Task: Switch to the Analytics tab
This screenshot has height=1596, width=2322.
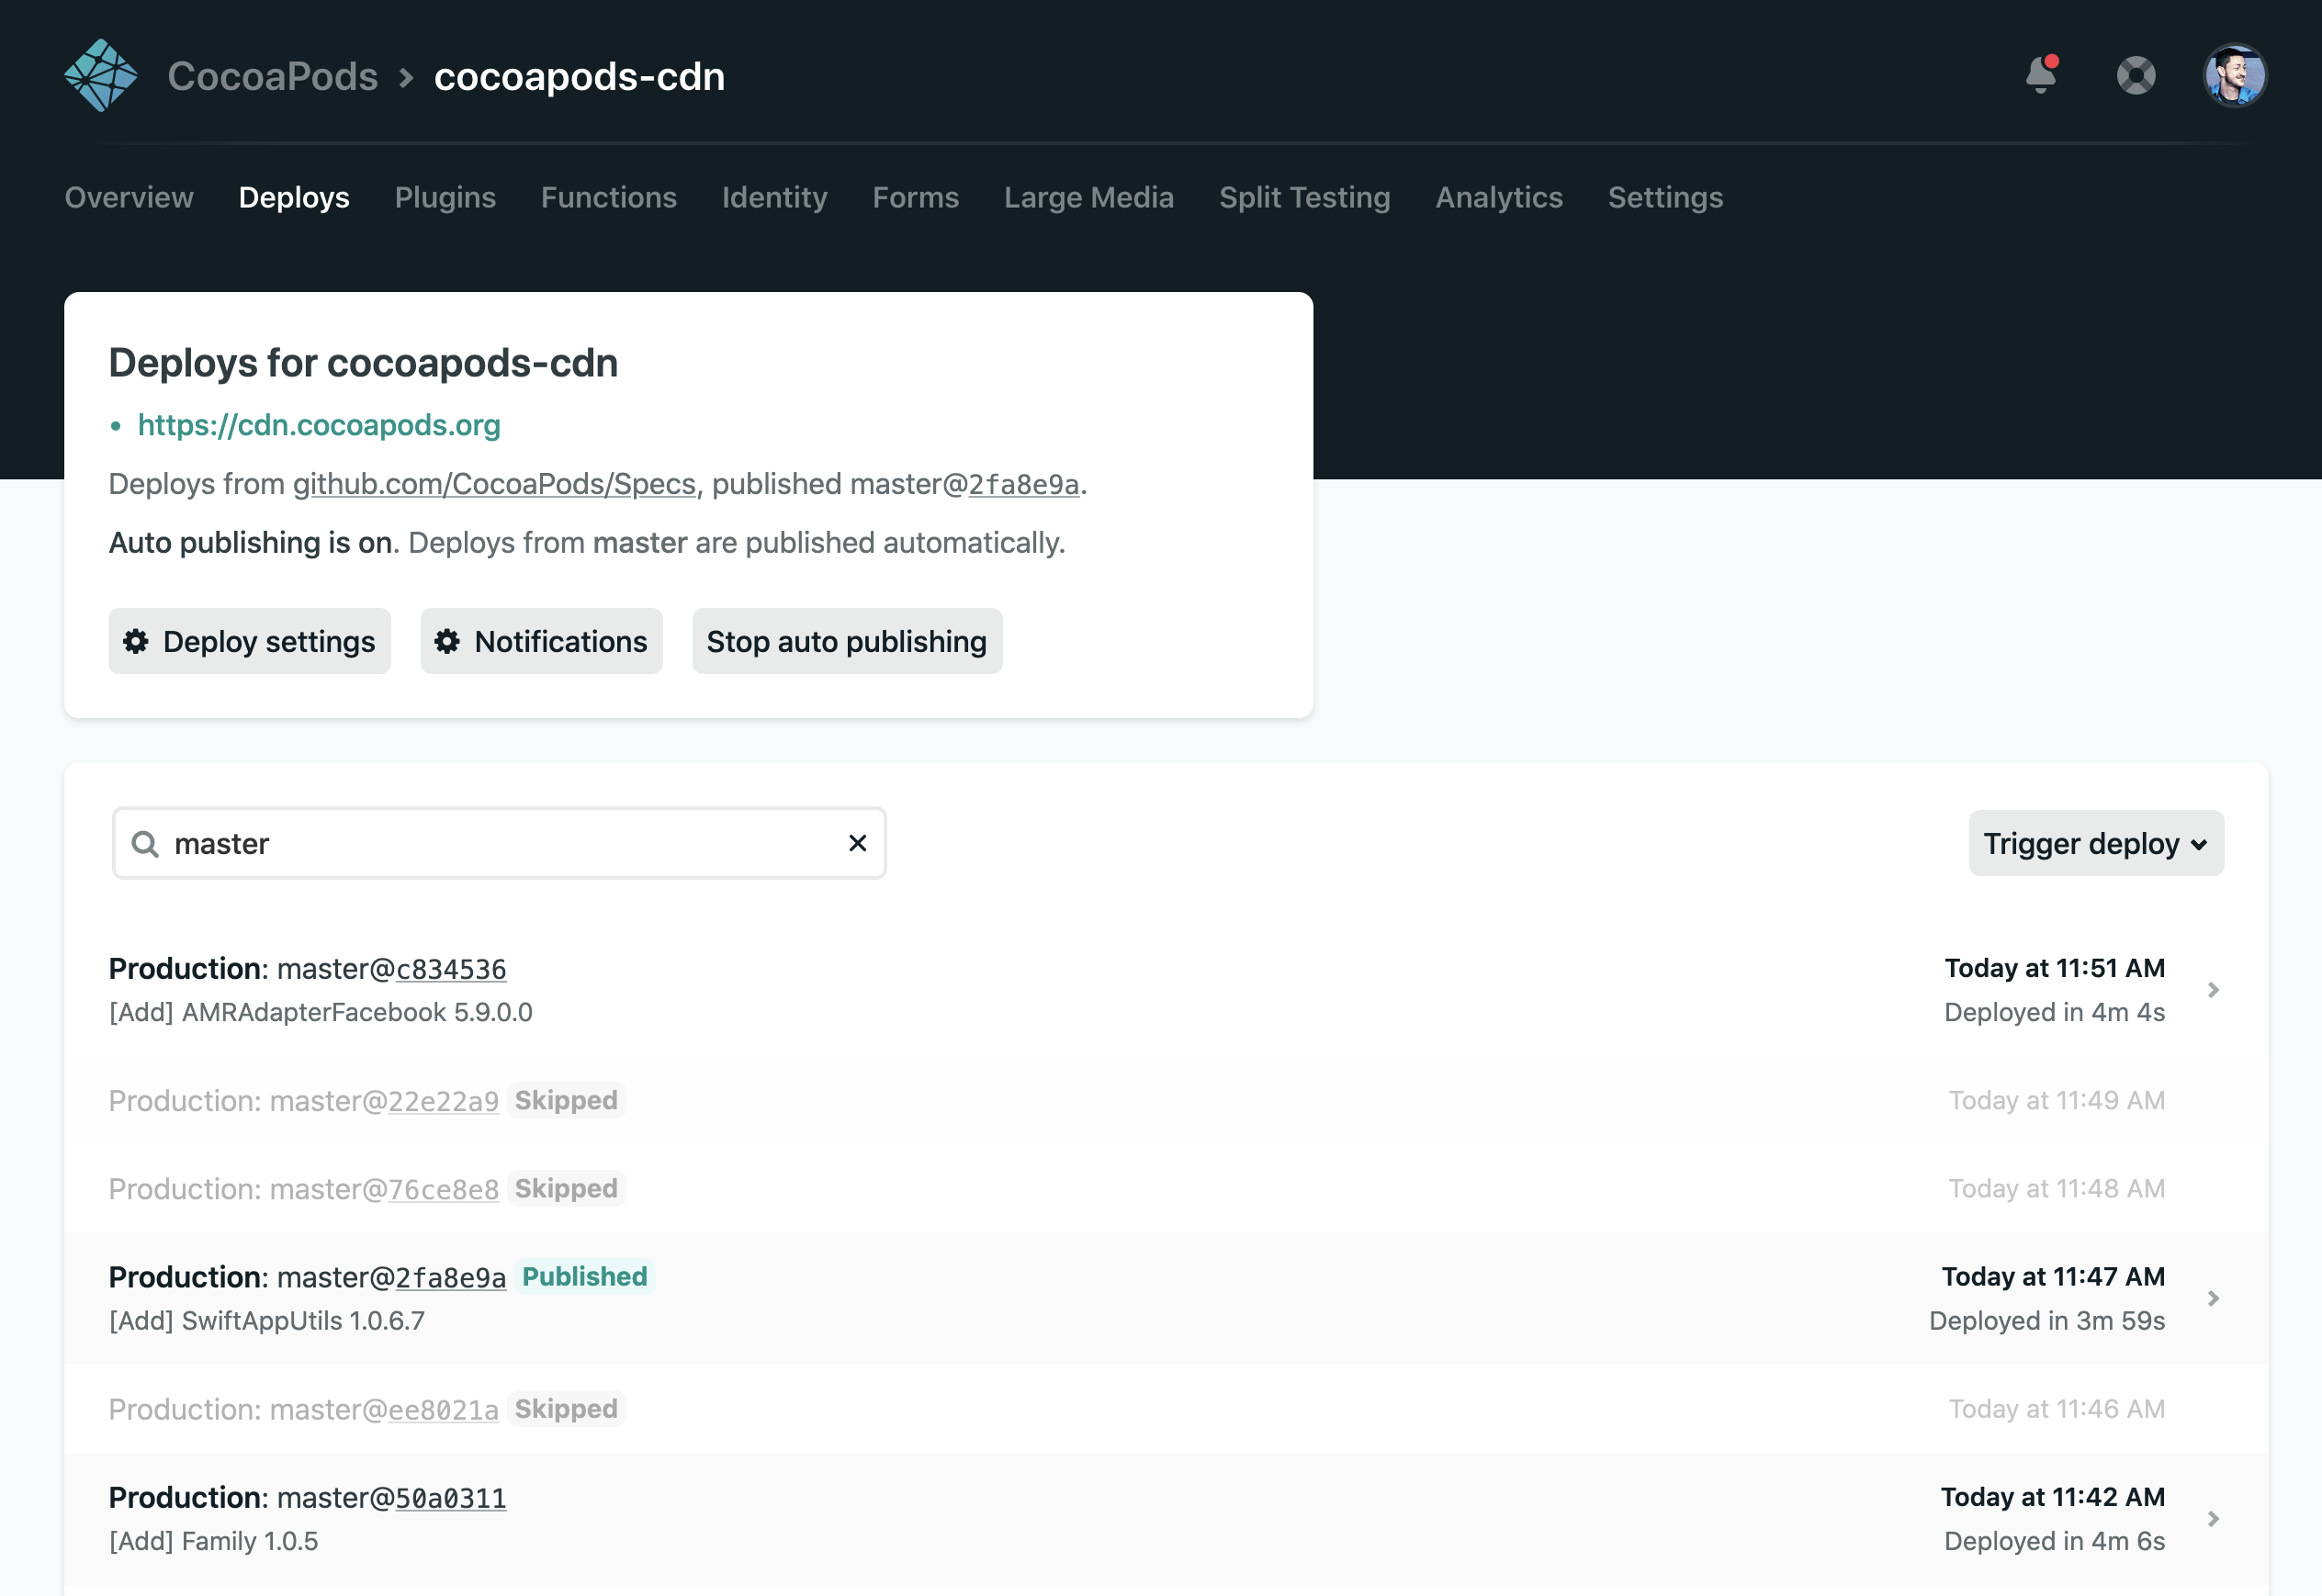Action: click(1498, 197)
